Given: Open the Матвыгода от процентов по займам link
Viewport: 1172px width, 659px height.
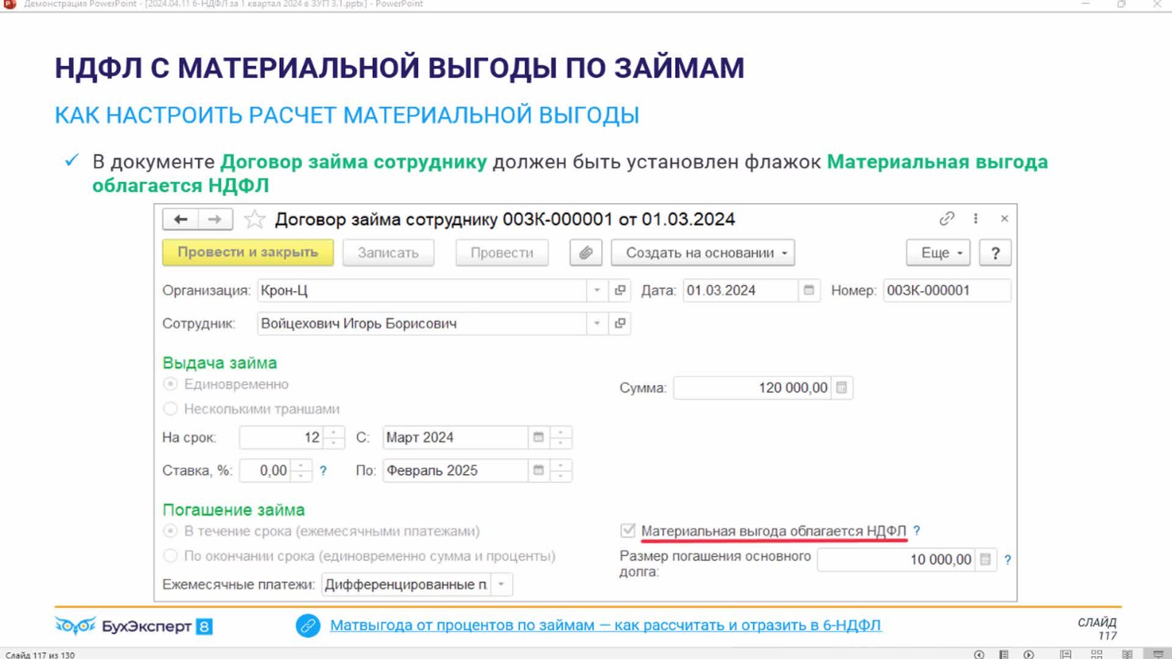Looking at the screenshot, I should pos(605,625).
